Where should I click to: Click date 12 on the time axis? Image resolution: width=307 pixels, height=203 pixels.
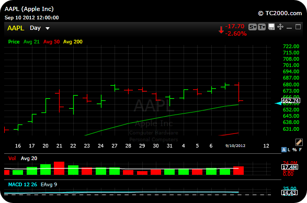click(x=266, y=146)
